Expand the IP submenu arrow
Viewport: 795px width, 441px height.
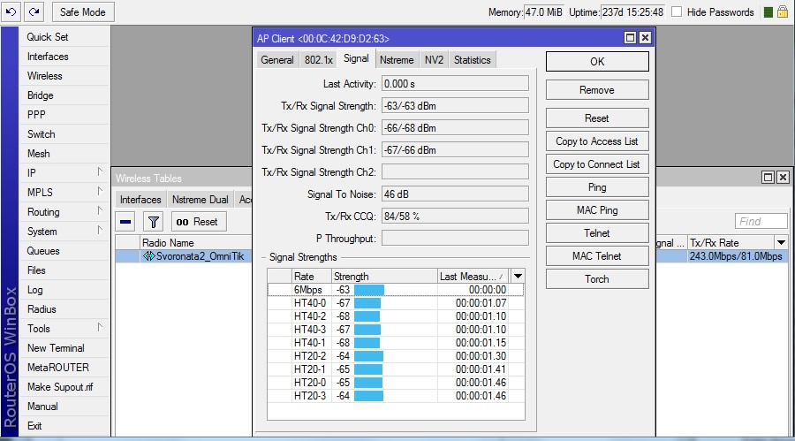(x=100, y=172)
